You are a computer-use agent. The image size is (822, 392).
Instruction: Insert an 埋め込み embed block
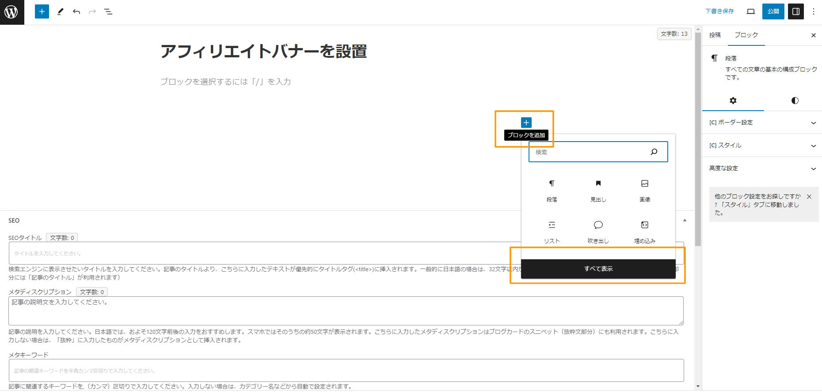click(x=645, y=232)
